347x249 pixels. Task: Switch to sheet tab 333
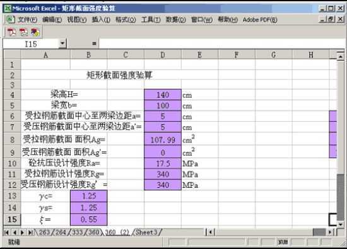pos(77,233)
